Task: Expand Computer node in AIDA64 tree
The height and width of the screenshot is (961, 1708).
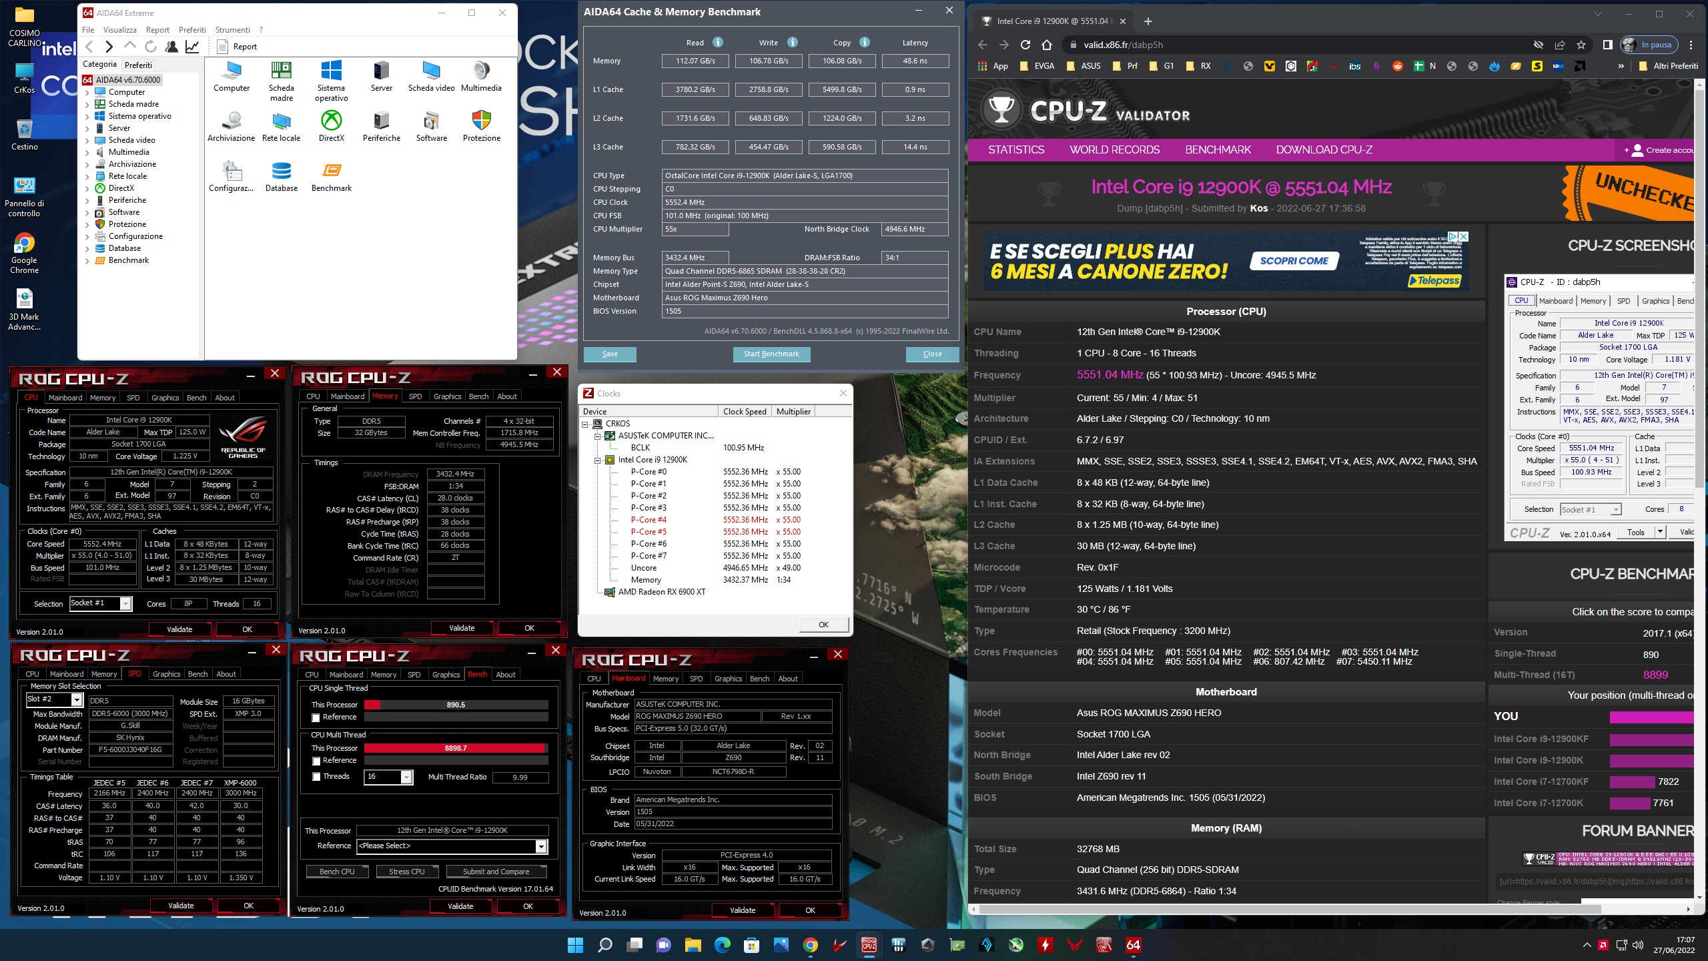Action: click(87, 92)
